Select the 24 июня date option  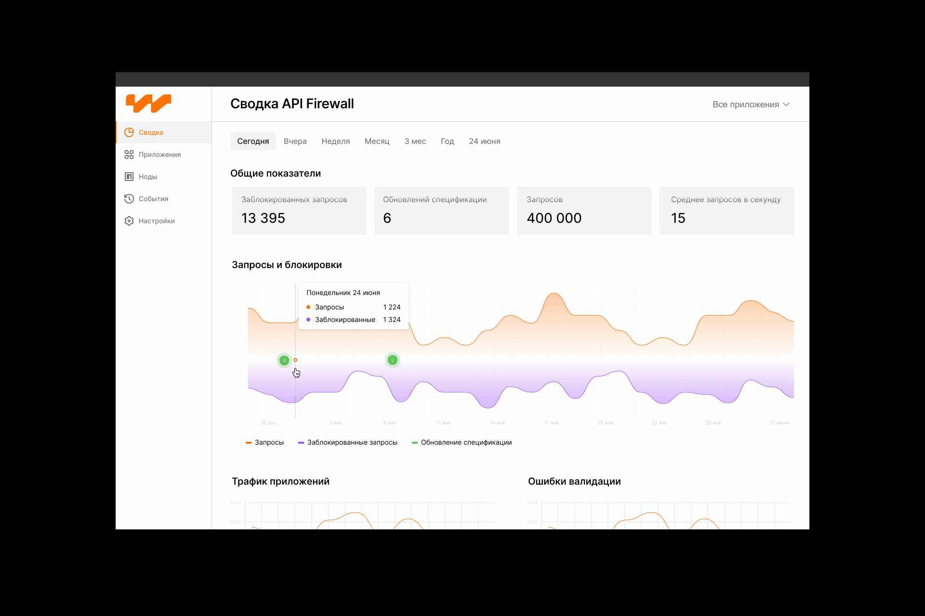484,141
